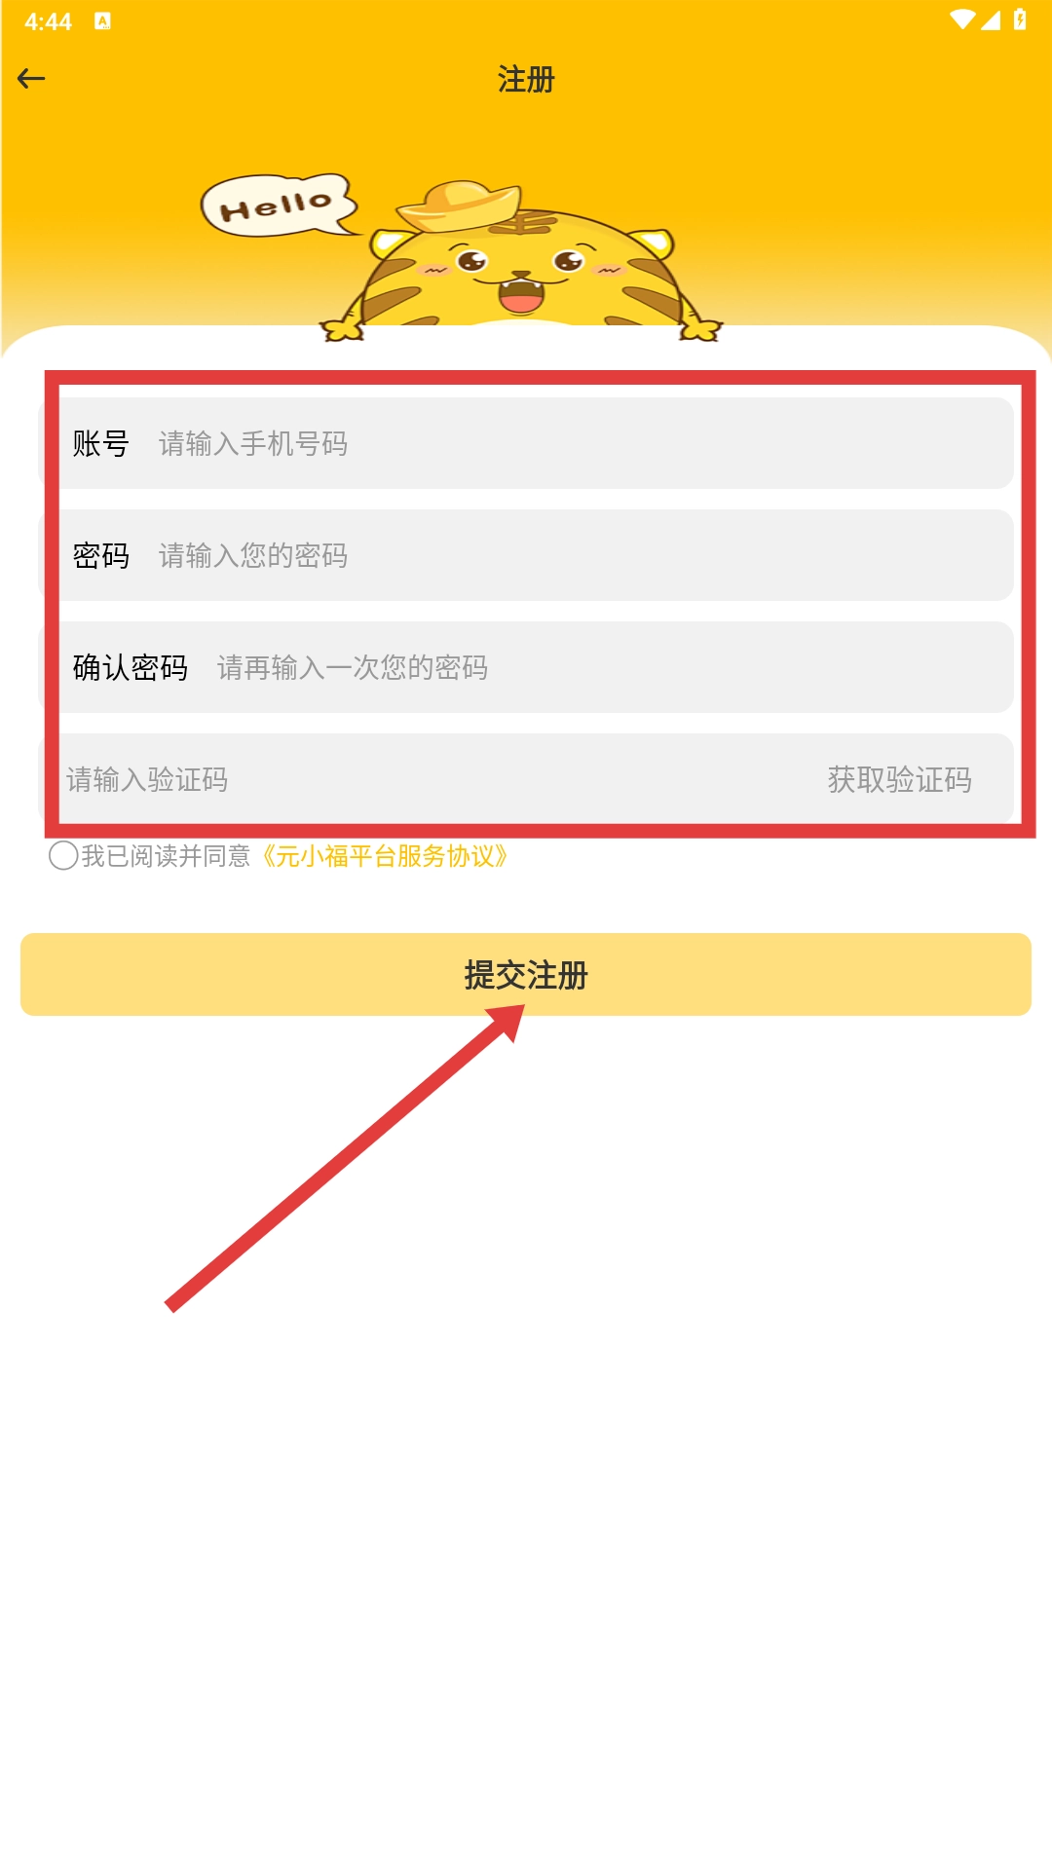Tap the Wi-Fi status icon
The width and height of the screenshot is (1052, 1870).
[962, 20]
